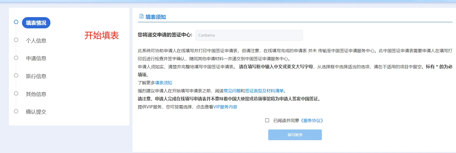Click the circle marker beside 填表情况
The width and height of the screenshot is (456, 153).
pyautogui.click(x=16, y=22)
